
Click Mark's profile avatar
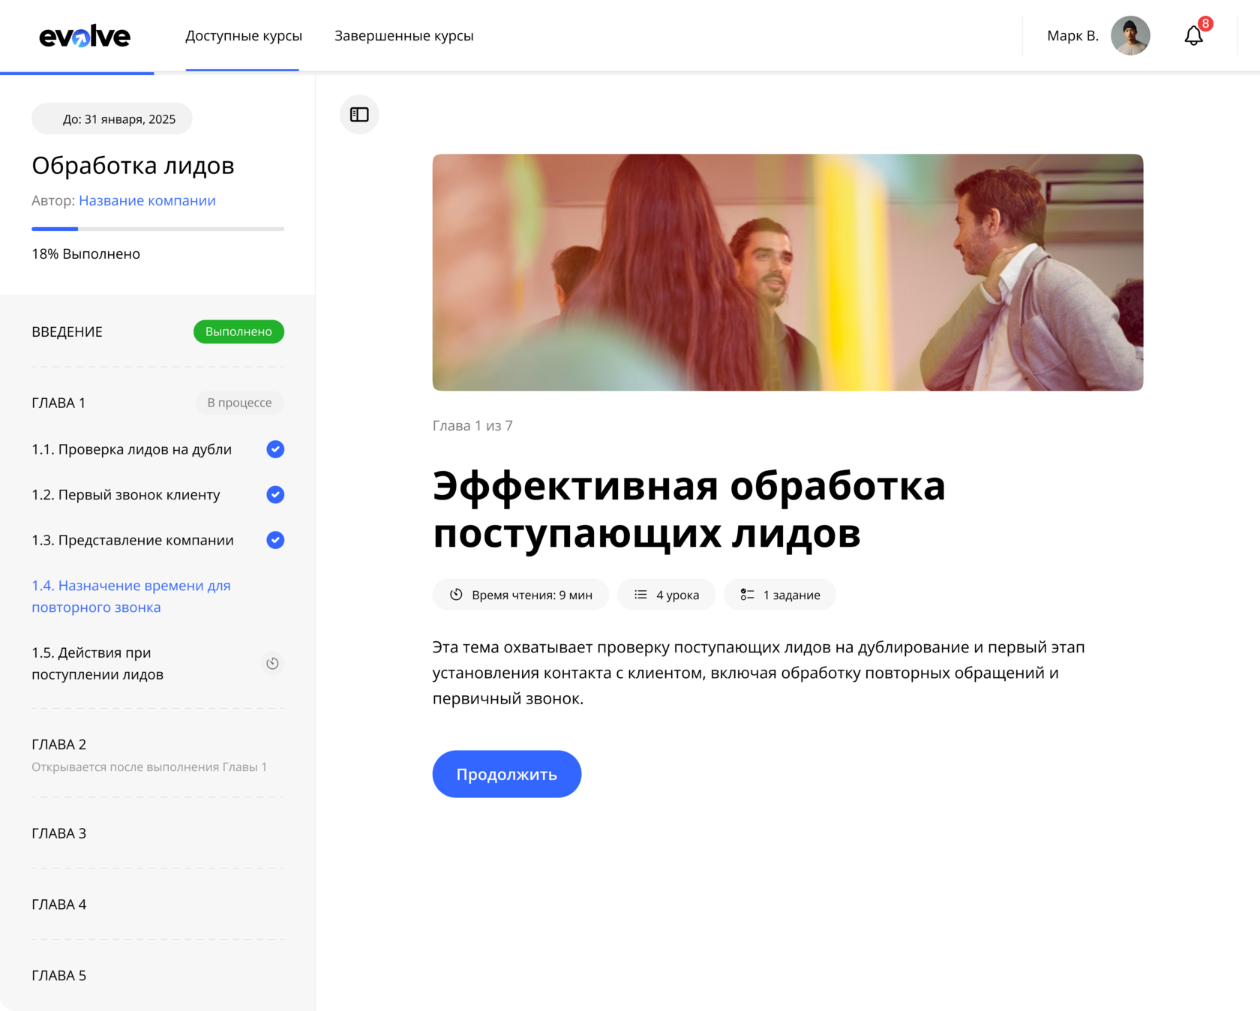(x=1130, y=35)
